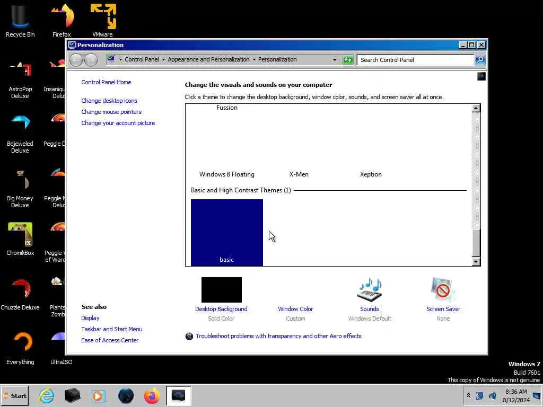Click the globe icon in taskbar

pos(126,395)
